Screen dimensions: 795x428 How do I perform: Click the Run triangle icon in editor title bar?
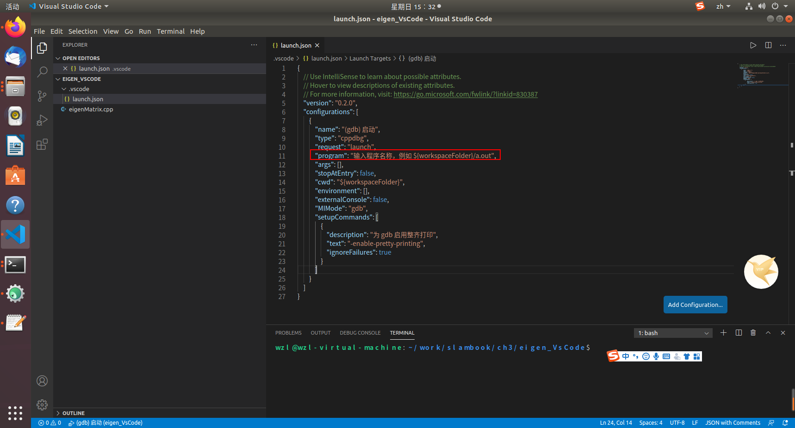click(753, 45)
